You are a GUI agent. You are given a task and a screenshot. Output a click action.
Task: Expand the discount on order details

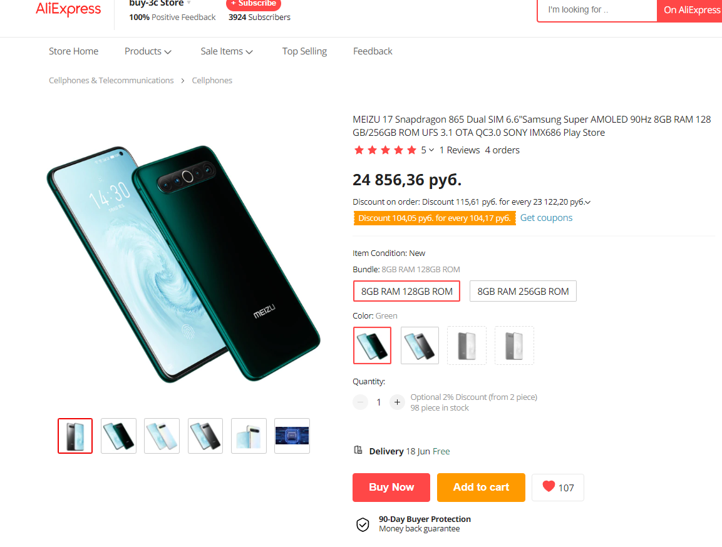click(x=587, y=202)
